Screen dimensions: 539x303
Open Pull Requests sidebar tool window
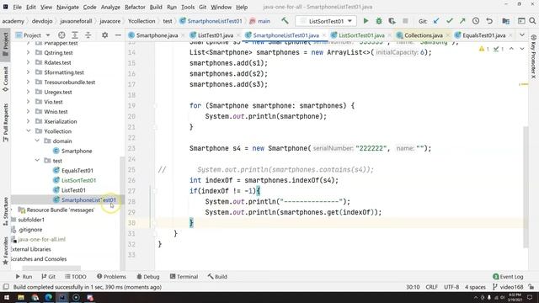click(x=6, y=123)
